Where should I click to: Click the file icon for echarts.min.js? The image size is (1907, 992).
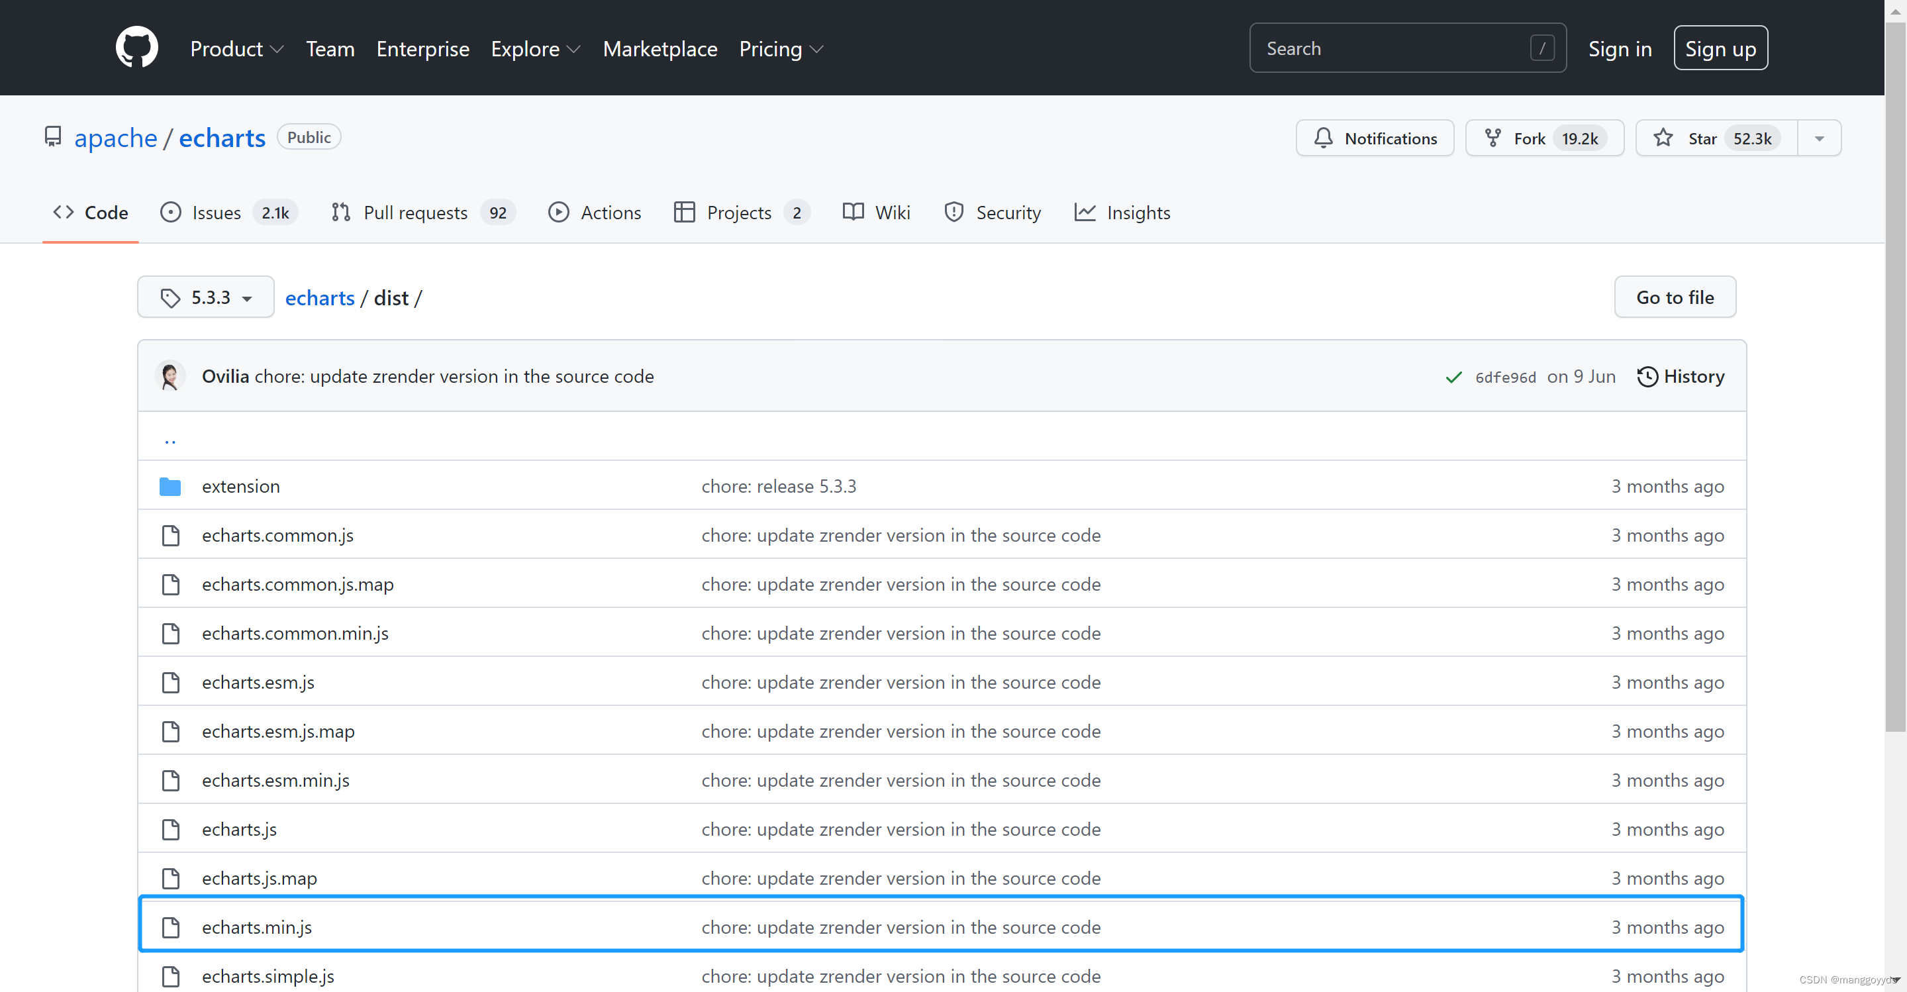coord(170,928)
